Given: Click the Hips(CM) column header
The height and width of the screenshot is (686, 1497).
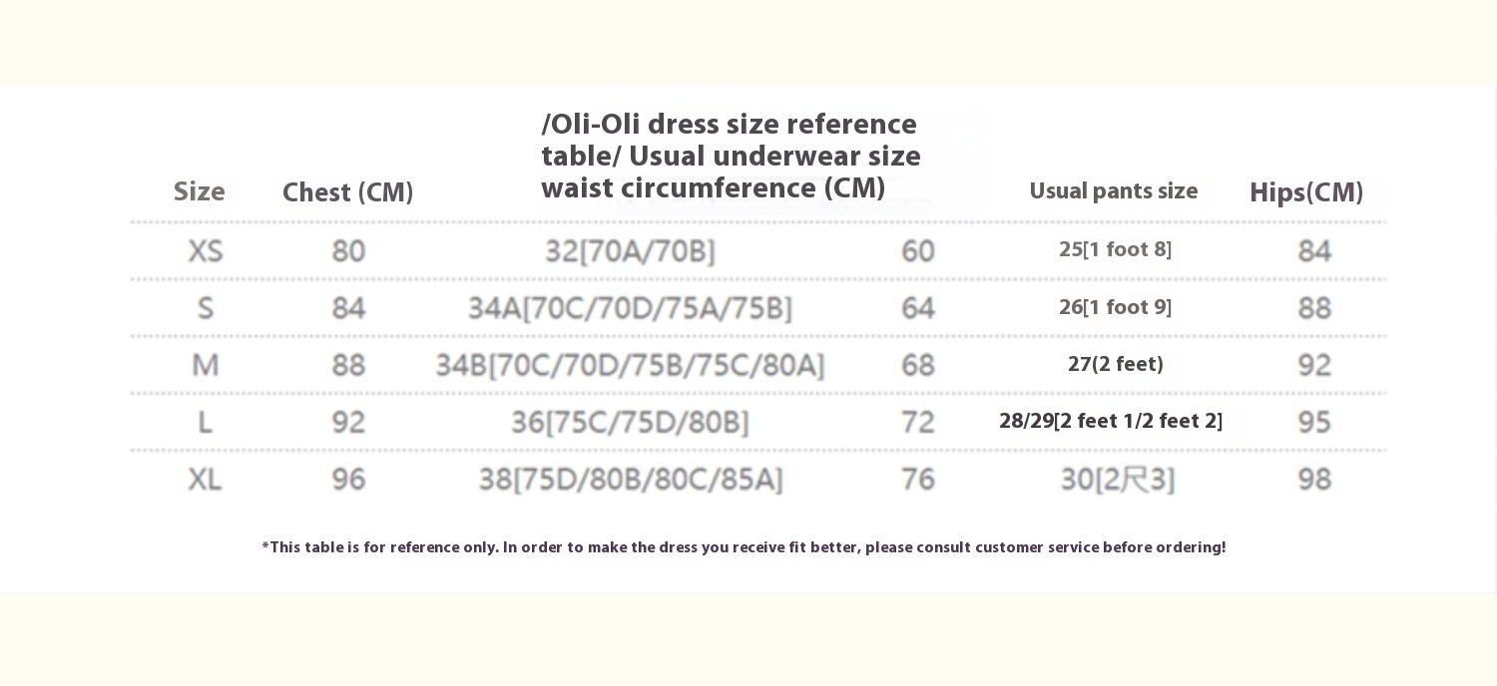Looking at the screenshot, I should (1305, 192).
